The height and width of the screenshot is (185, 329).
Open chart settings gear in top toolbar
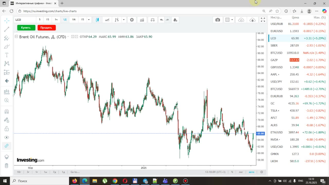pos(132,20)
